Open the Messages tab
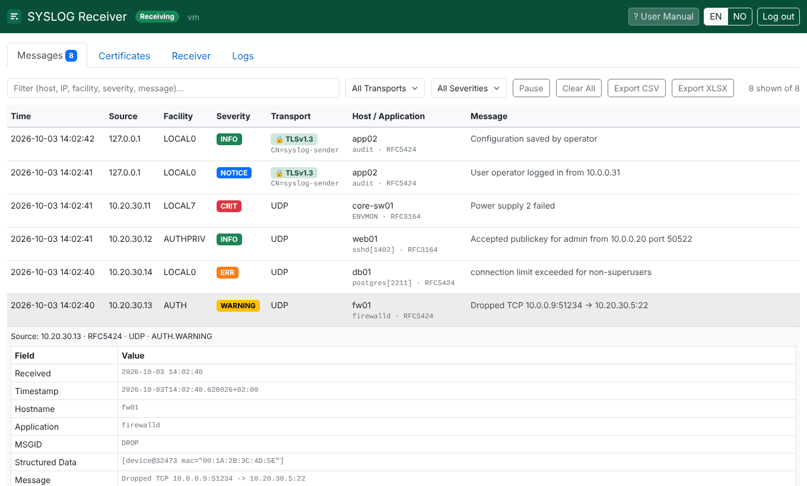Screen dimensions: 807x486 pyautogui.click(x=47, y=55)
